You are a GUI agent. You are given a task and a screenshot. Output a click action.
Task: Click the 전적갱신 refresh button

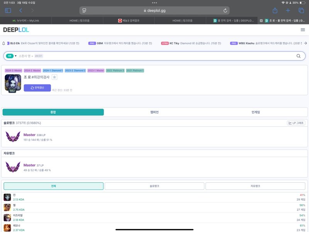[37, 88]
